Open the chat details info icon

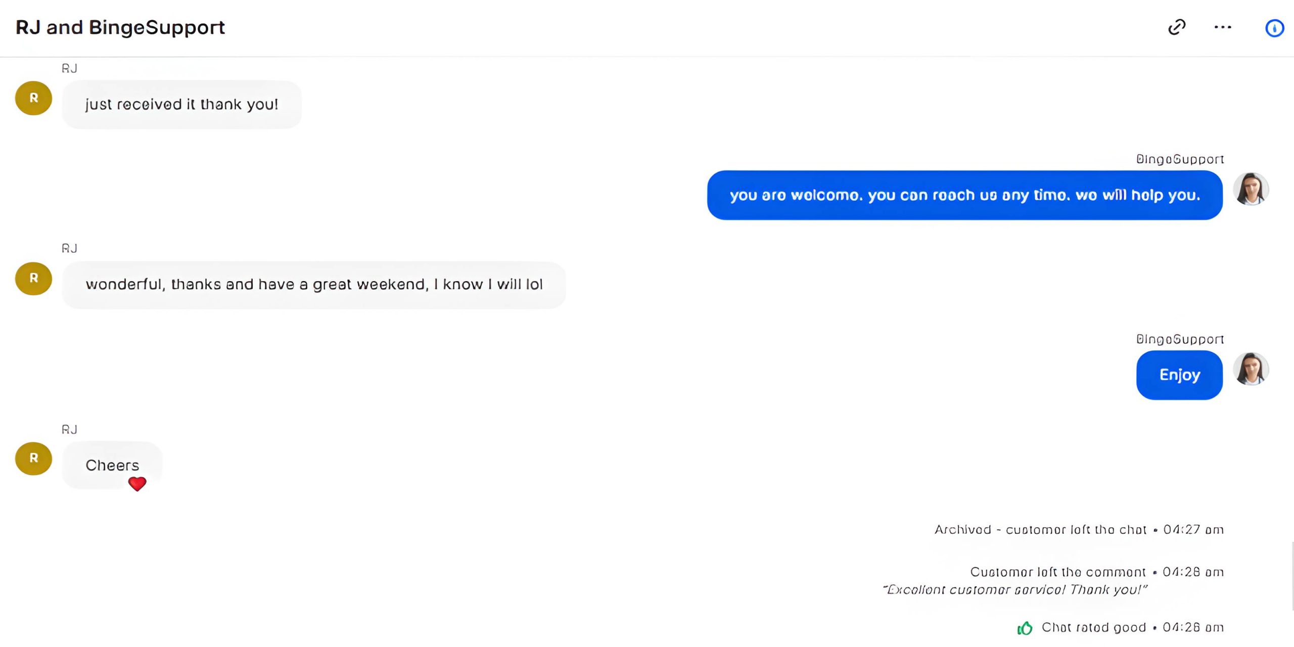click(x=1274, y=28)
